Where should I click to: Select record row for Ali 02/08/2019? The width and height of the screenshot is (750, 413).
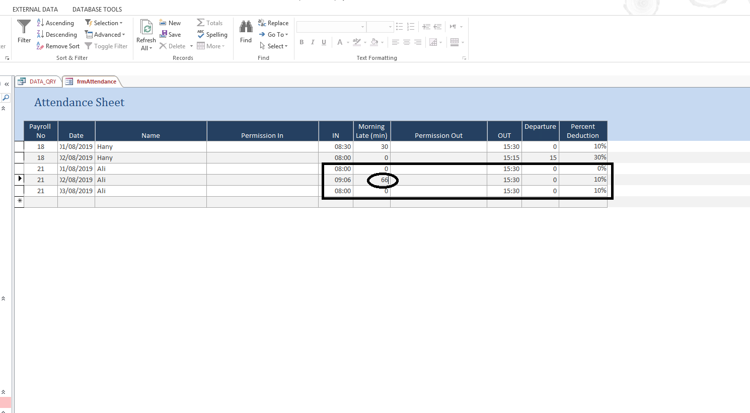click(20, 180)
